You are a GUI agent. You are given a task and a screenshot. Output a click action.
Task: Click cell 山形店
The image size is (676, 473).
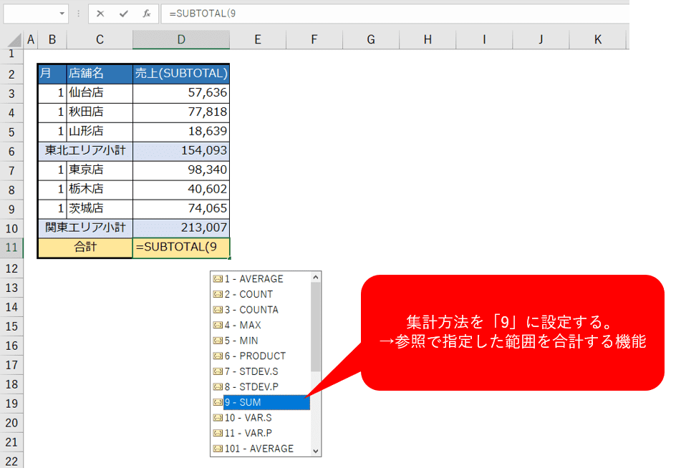click(x=100, y=132)
